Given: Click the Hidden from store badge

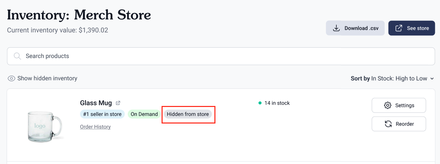Looking at the screenshot, I should point(188,114).
